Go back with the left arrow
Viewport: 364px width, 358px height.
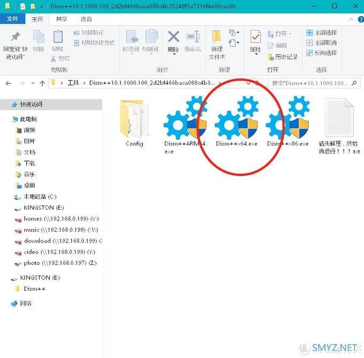point(9,83)
